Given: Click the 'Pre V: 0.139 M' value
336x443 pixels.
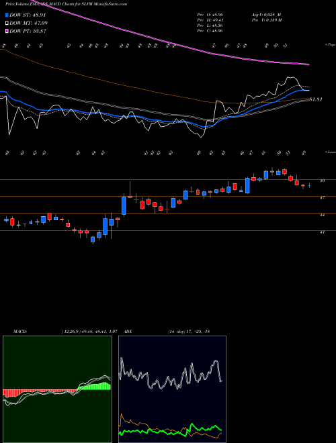Looking at the screenshot, I should [x=266, y=20].
